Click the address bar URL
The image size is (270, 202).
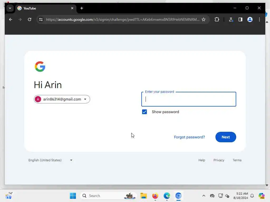point(123,19)
